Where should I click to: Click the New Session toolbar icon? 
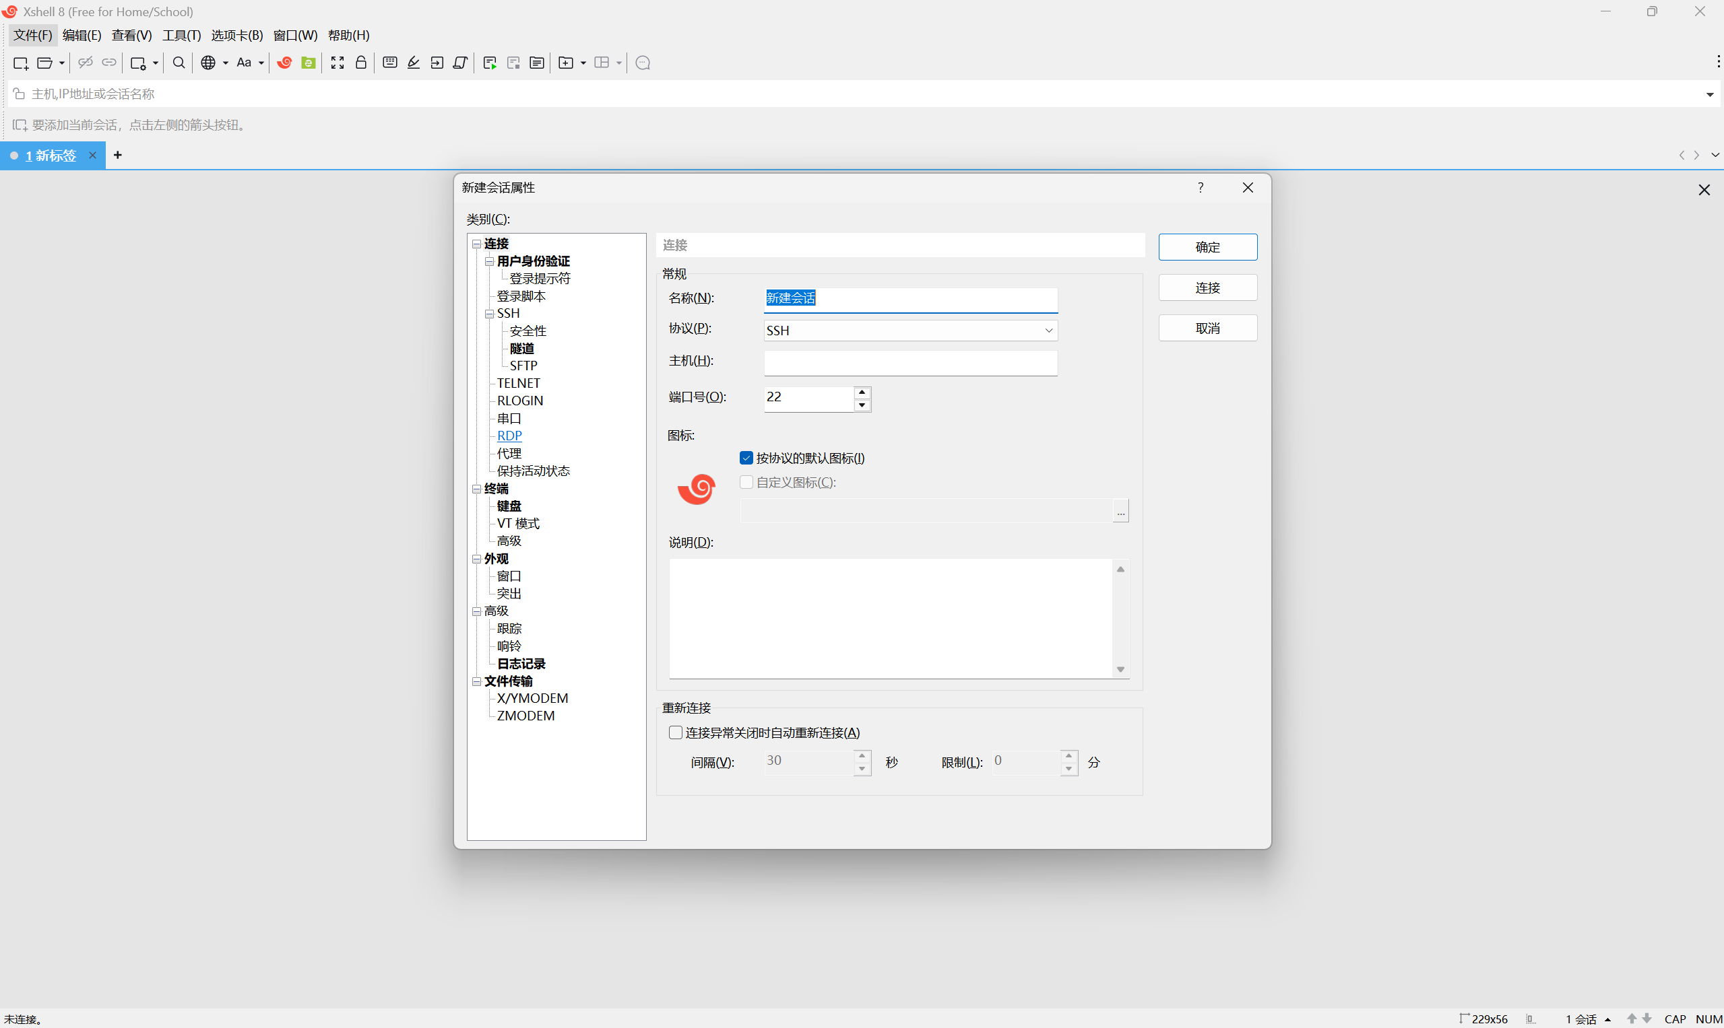(21, 63)
